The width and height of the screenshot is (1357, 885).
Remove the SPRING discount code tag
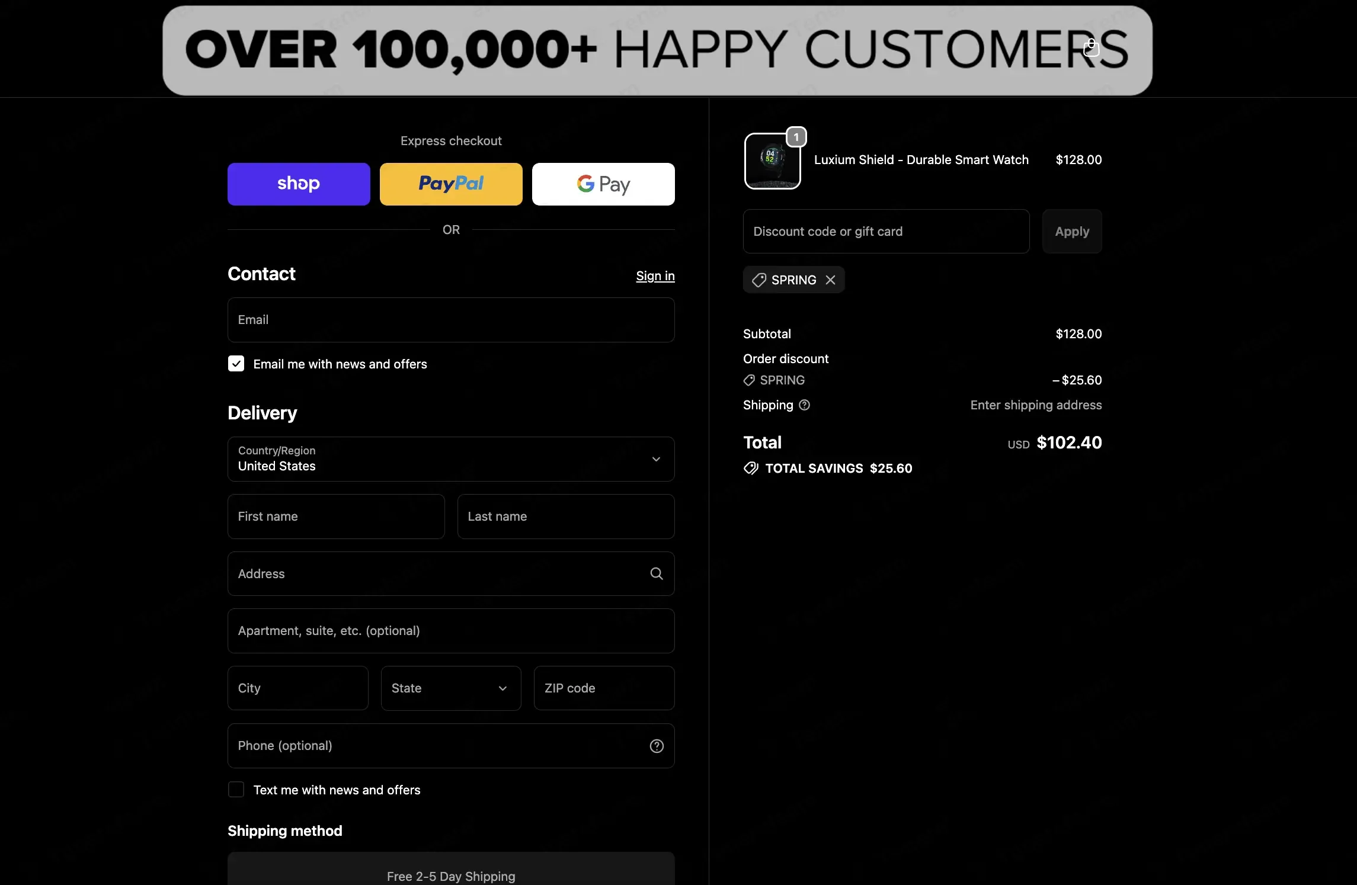click(831, 280)
